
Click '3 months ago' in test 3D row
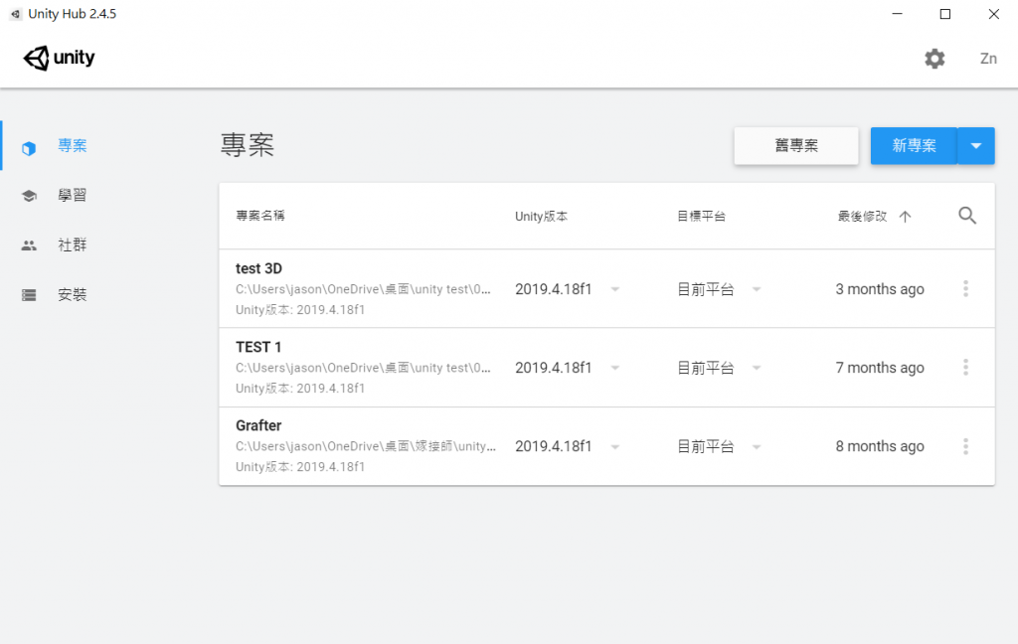click(x=879, y=289)
